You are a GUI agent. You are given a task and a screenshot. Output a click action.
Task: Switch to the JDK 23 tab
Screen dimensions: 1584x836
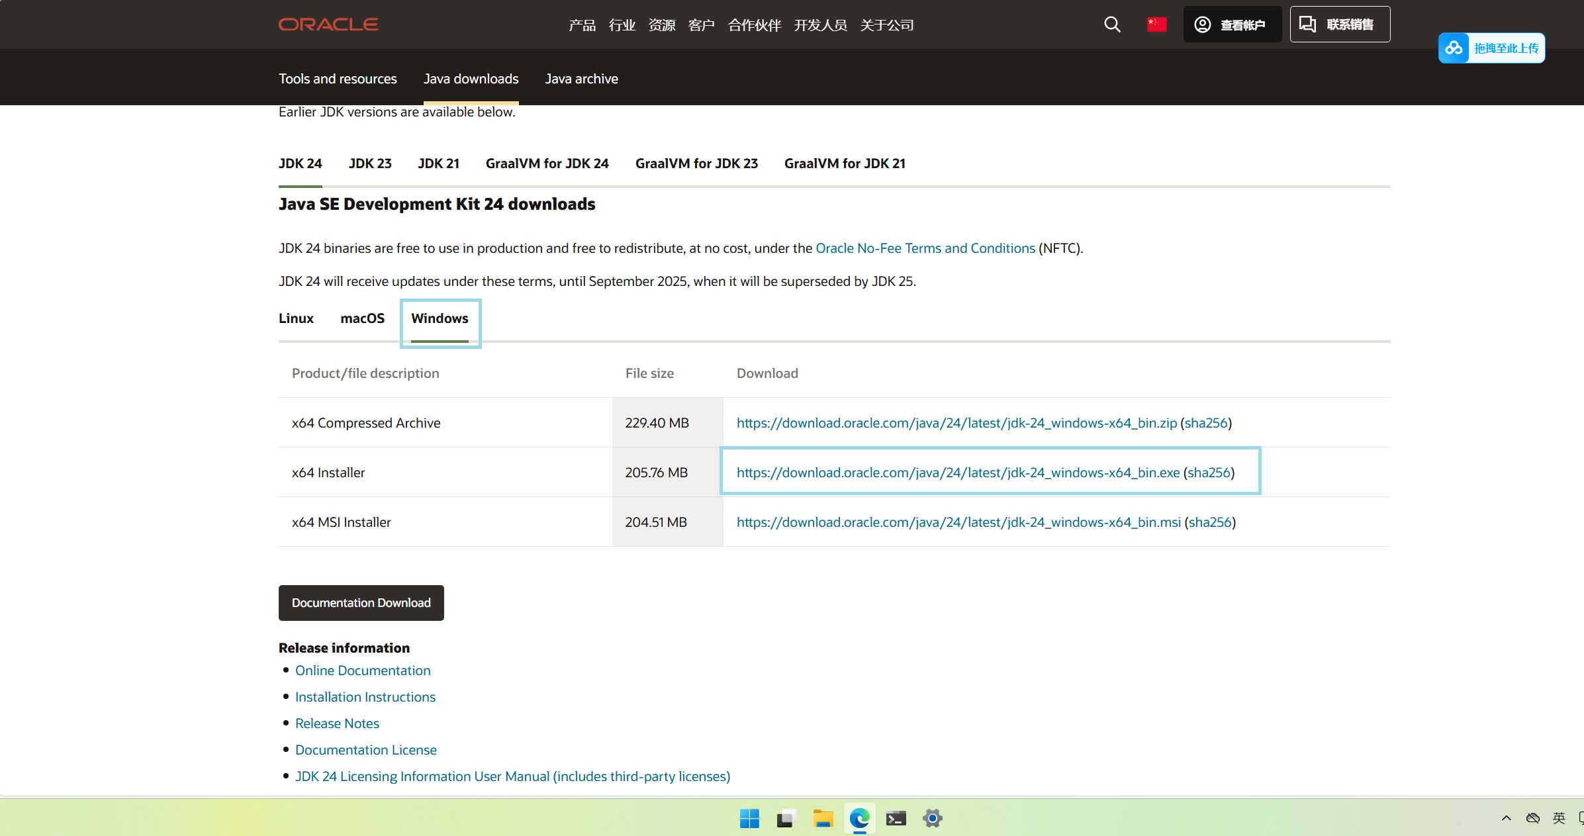pyautogui.click(x=370, y=163)
